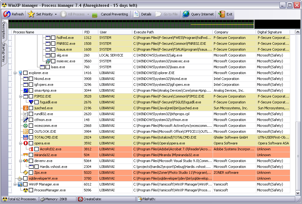The image size is (302, 204).
Task: Click the FNRB32.exe process name
Action: 66,44
